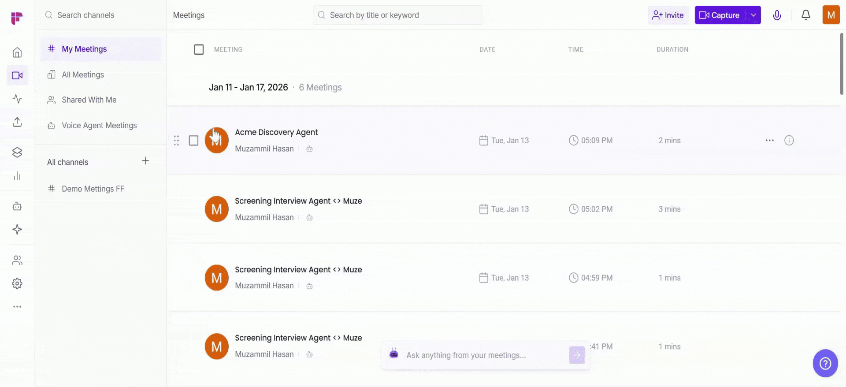Click avatar of 04:59 PM Screening Interview meeting
This screenshot has width=846, height=387.
coord(217,278)
